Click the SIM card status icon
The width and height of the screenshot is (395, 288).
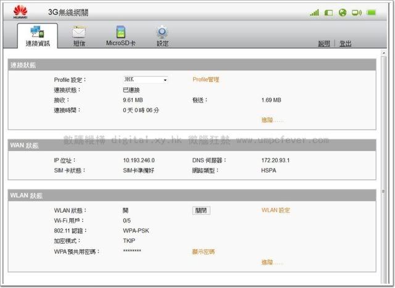(329, 12)
